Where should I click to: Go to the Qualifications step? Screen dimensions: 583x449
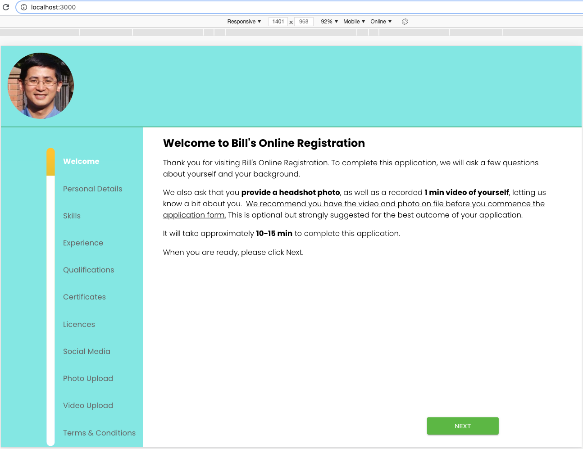88,270
